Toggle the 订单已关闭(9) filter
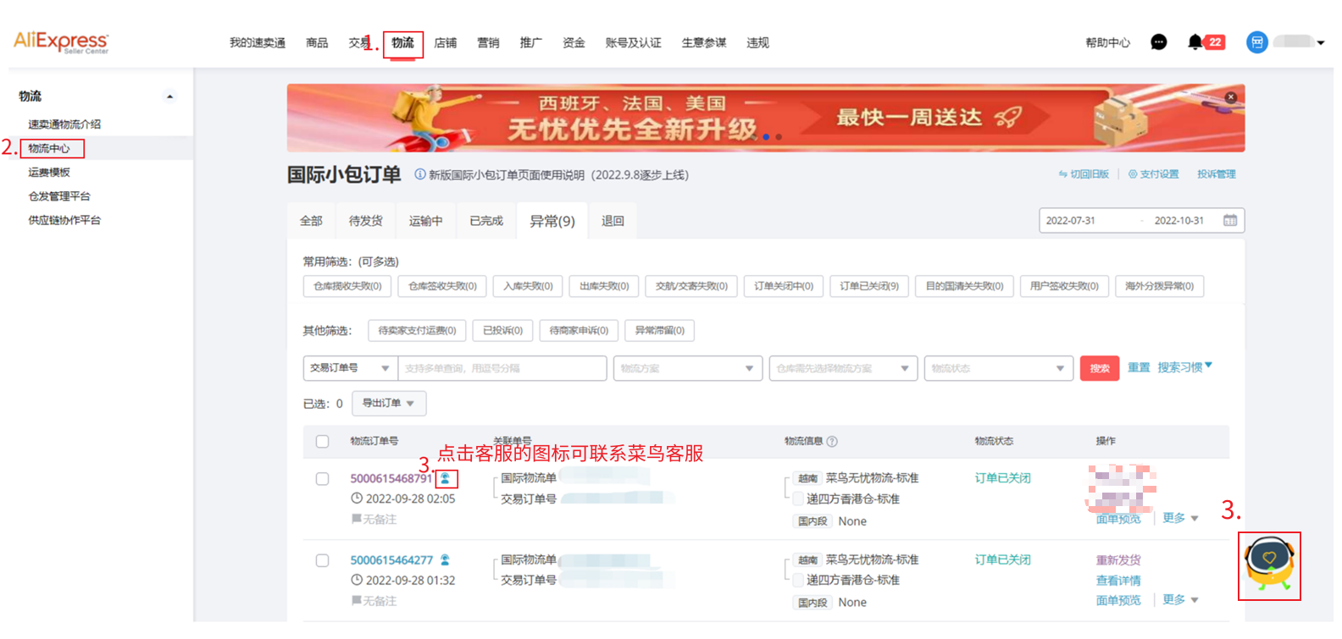This screenshot has width=1342, height=639. 869,286
